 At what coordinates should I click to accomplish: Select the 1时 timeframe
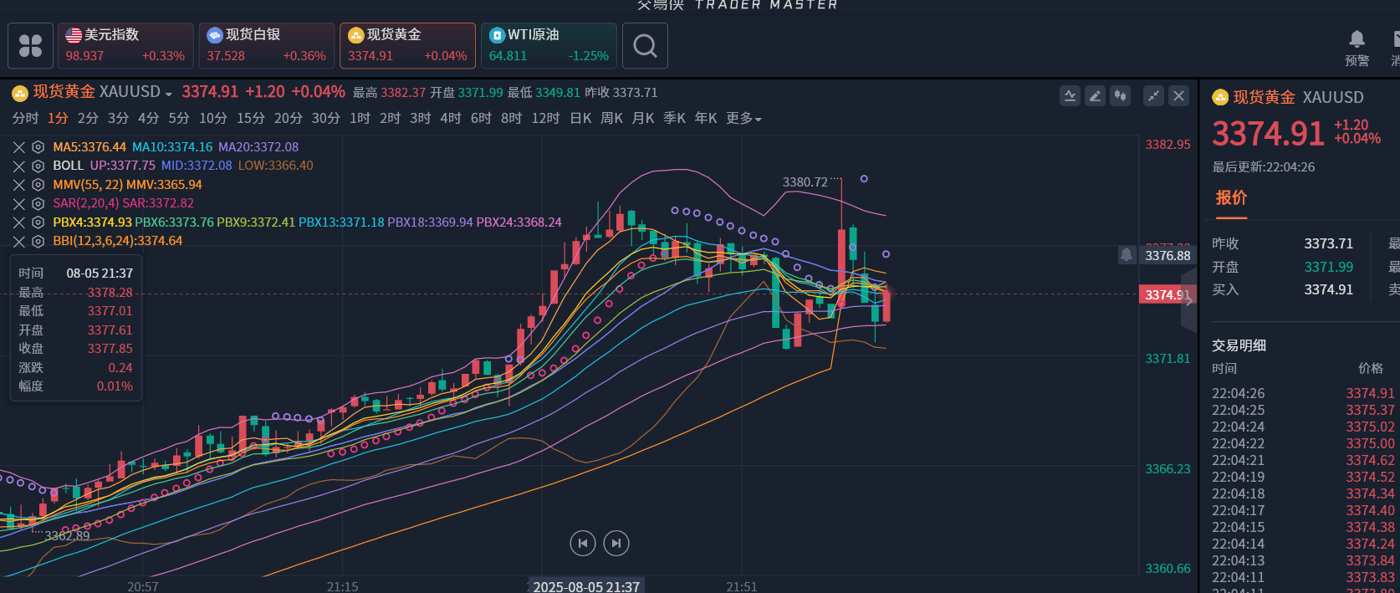click(360, 119)
